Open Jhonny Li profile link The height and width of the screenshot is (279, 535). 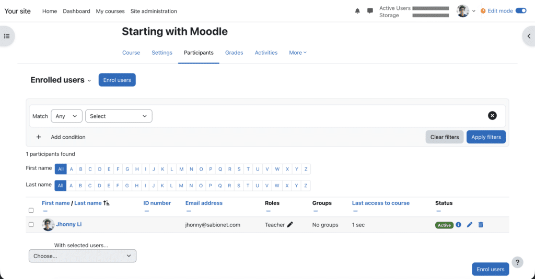tap(69, 224)
